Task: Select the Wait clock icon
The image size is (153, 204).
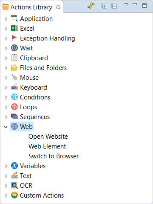Action: pos(14,48)
